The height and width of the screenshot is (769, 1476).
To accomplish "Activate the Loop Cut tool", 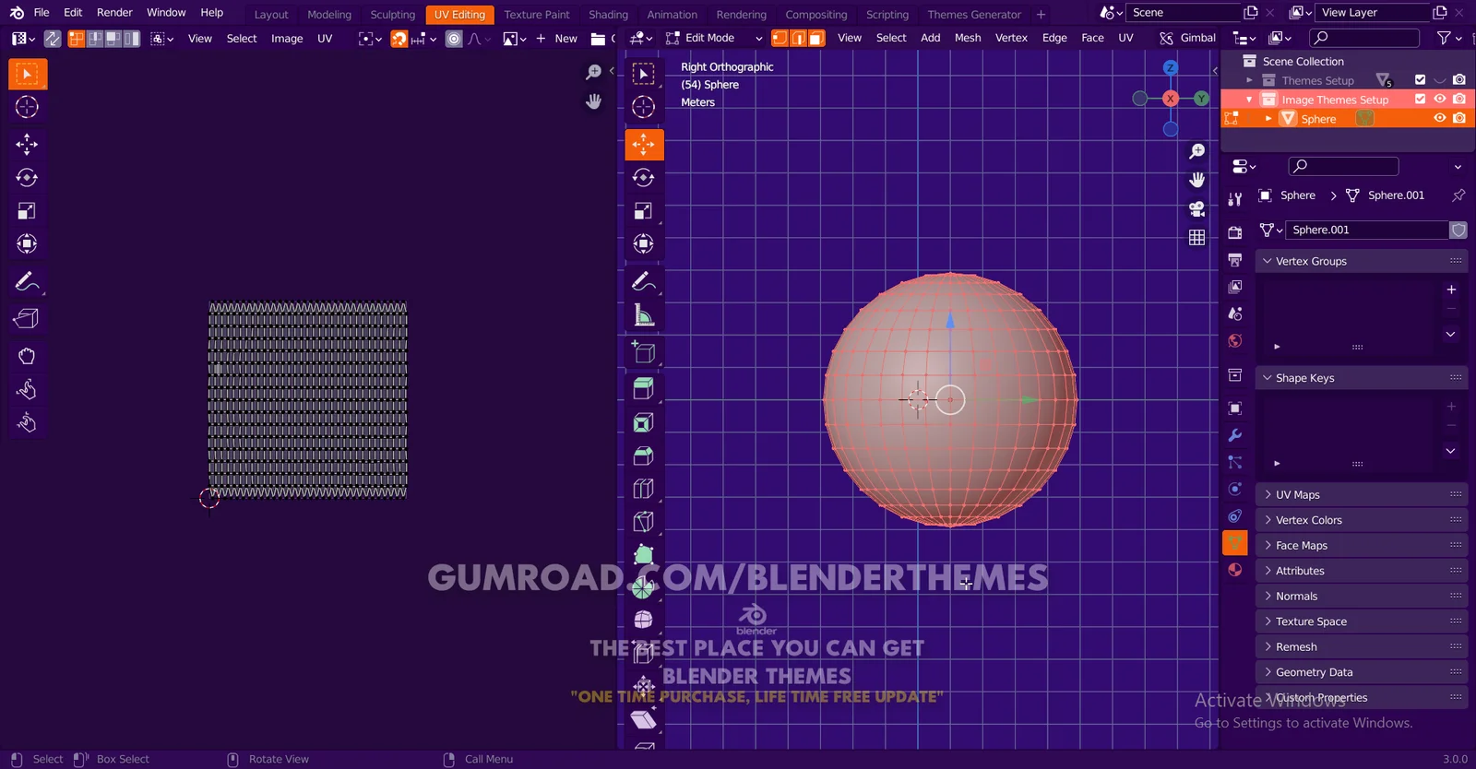I will tap(644, 489).
